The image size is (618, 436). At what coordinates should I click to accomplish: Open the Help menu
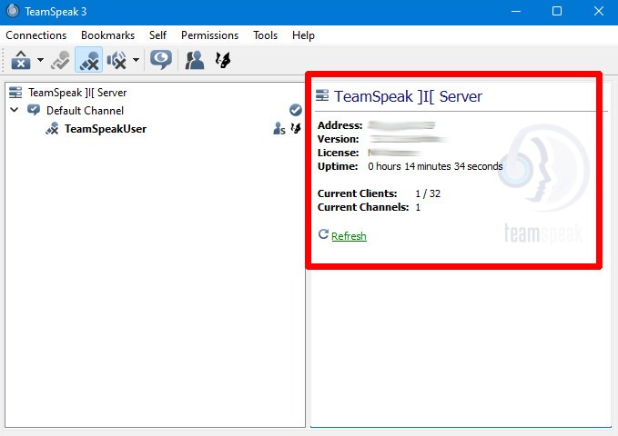click(x=303, y=35)
